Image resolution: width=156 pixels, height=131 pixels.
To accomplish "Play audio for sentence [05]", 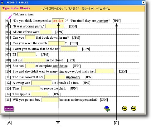I will click(x=8, y=43).
